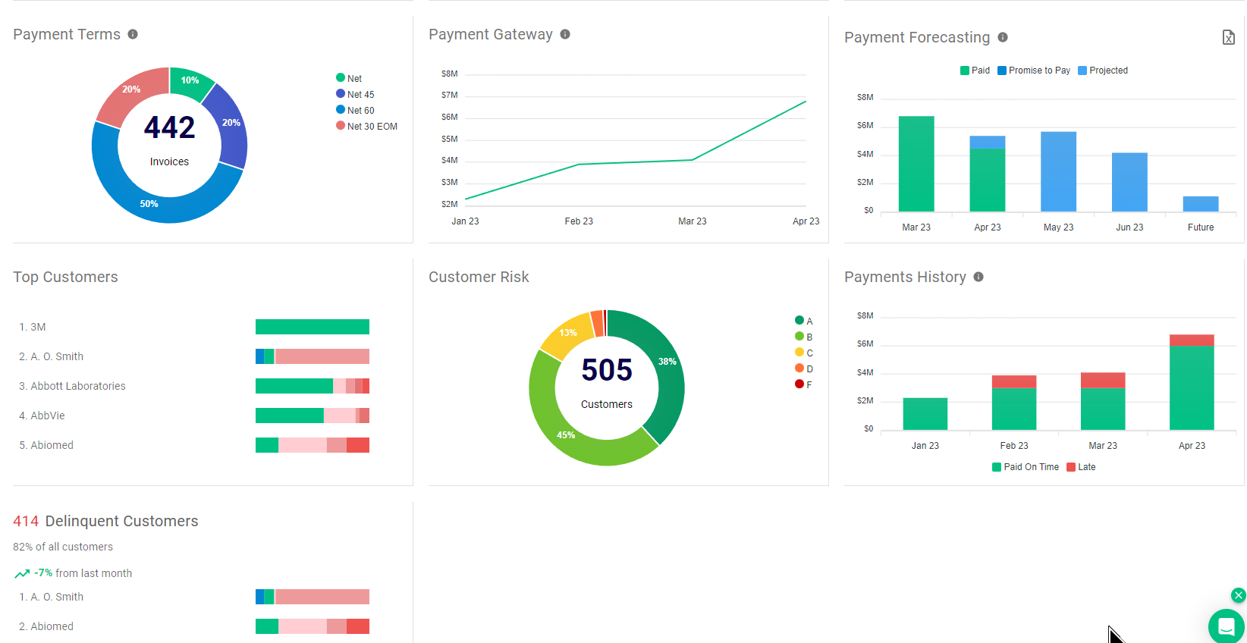Dismiss the chat widget with X

click(1238, 595)
